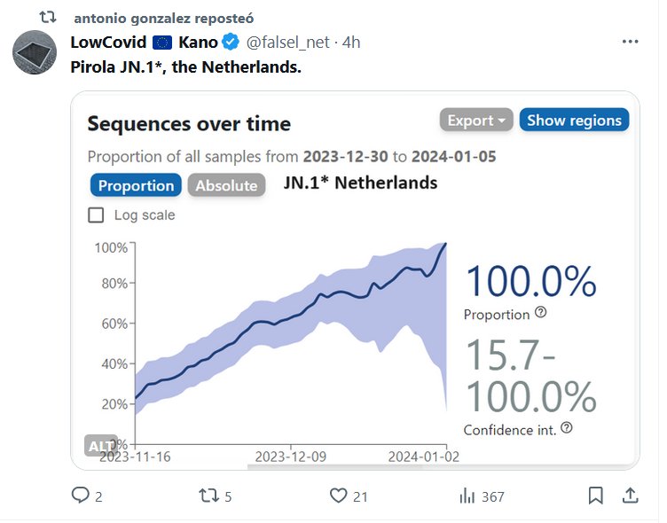Switch chart to Proportion view
667x523 pixels.
(x=136, y=185)
